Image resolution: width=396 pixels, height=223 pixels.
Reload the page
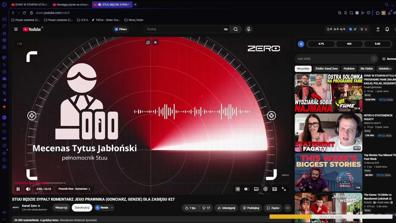(24, 13)
